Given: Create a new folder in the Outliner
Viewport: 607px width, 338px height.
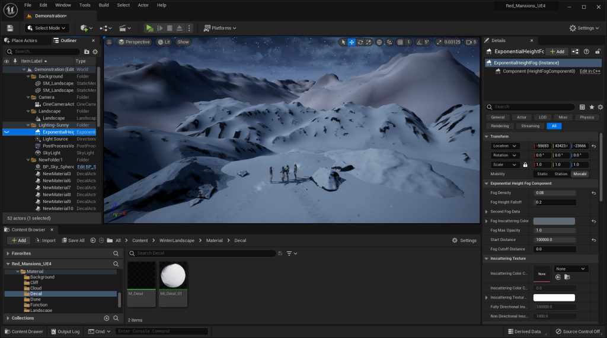Looking at the screenshot, I should click(87, 51).
